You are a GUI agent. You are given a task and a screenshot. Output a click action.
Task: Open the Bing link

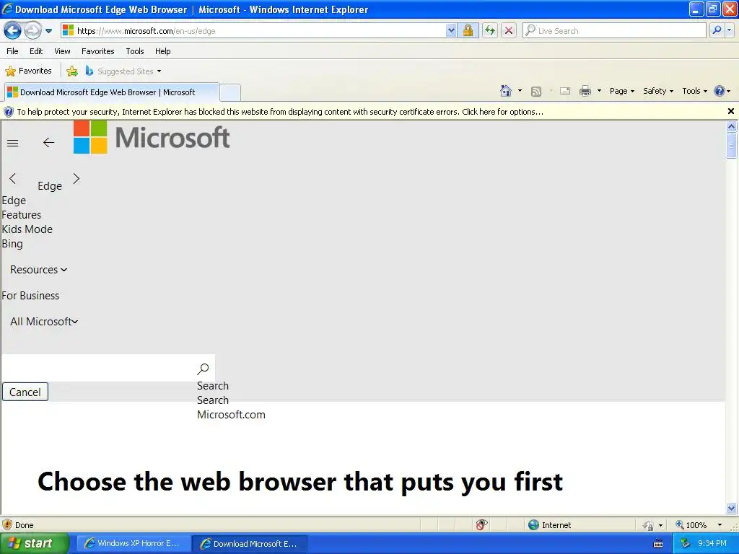[x=12, y=244]
